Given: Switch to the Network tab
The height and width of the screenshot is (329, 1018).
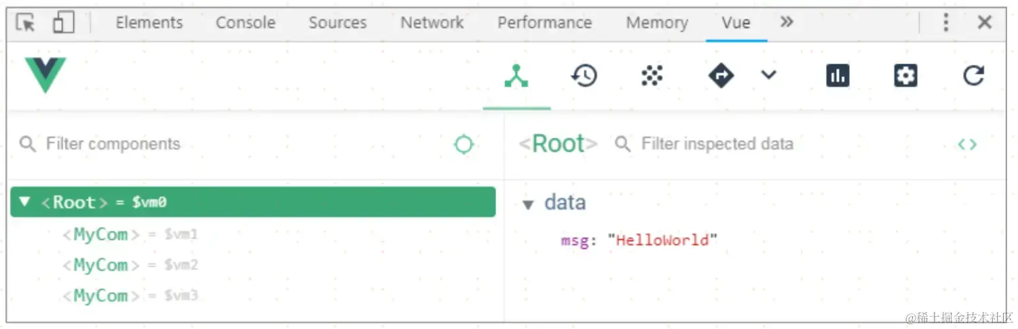Looking at the screenshot, I should tap(432, 23).
